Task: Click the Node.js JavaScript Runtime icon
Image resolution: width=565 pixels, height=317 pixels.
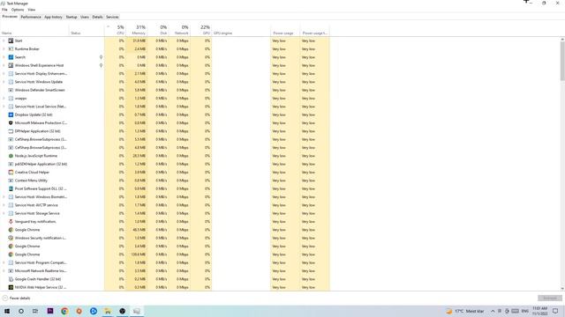Action: [x=11, y=156]
